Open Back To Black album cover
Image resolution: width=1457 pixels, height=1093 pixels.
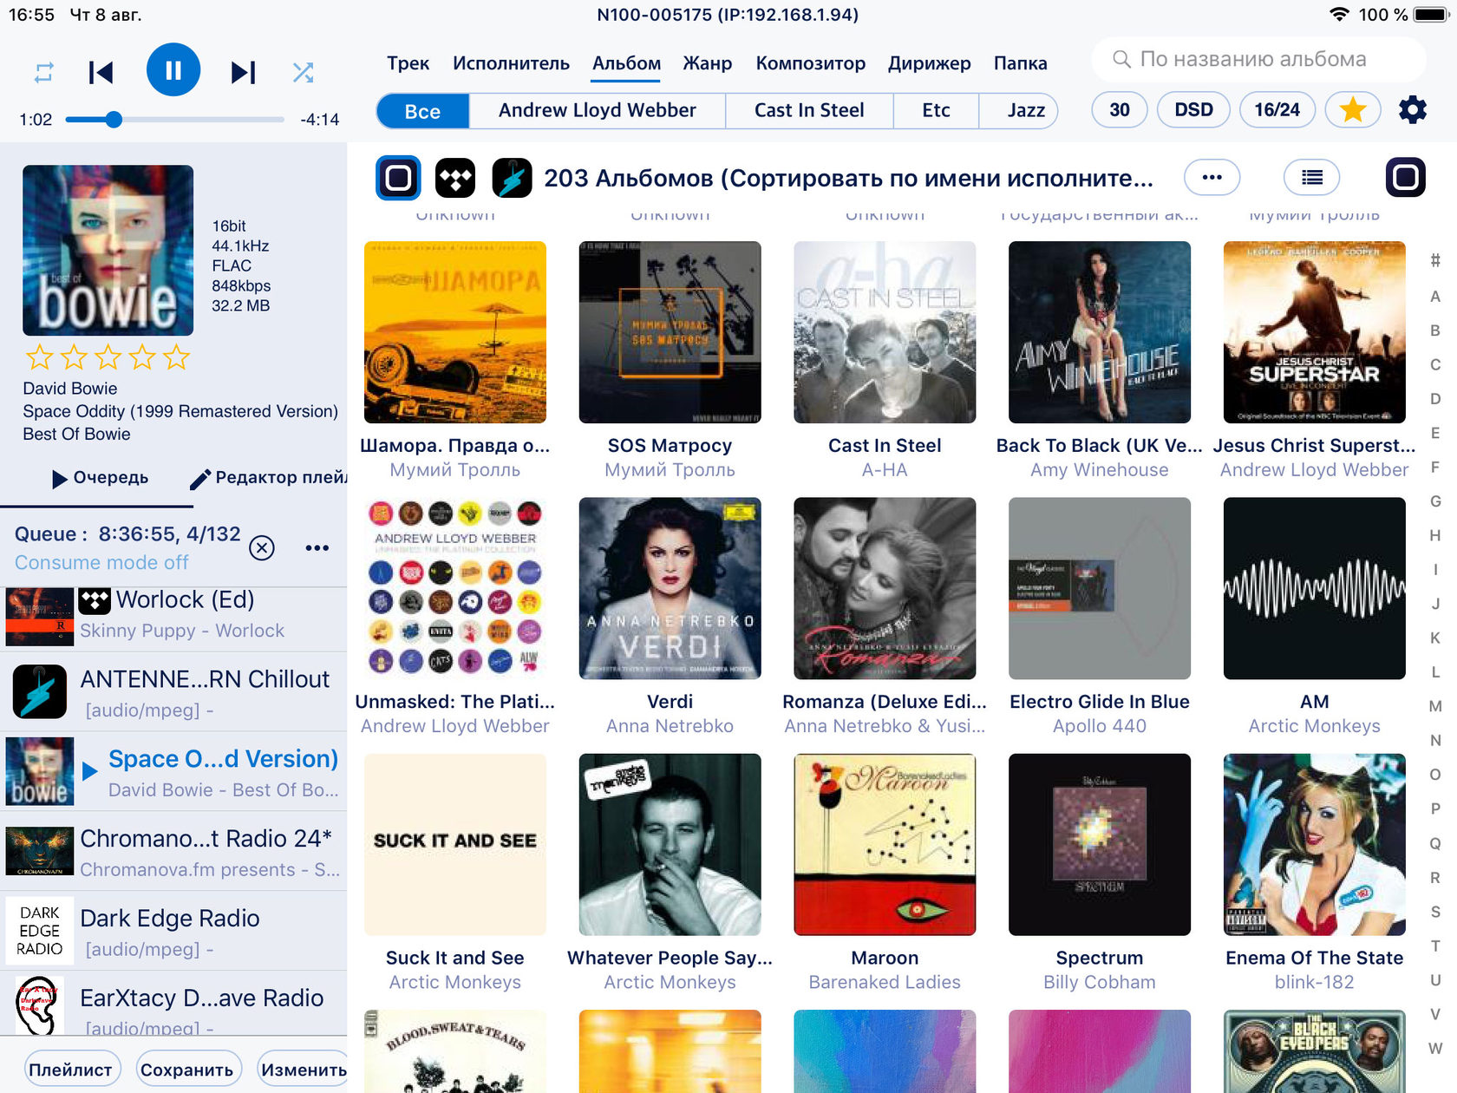click(x=1100, y=332)
